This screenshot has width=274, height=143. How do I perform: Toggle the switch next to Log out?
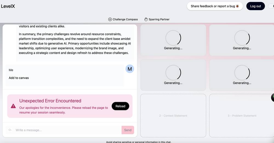coord(271,6)
